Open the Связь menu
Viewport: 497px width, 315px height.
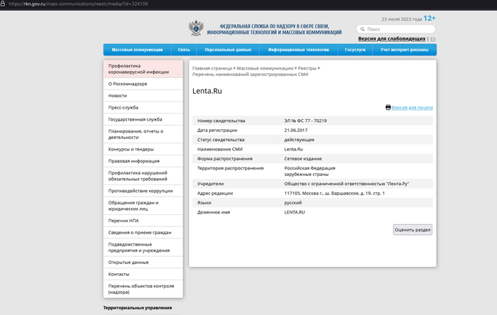point(184,50)
